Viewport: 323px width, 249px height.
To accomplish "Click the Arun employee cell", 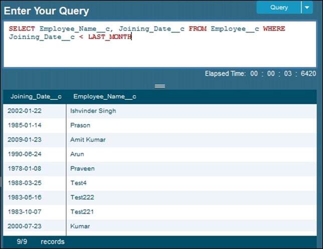I will 77,154.
